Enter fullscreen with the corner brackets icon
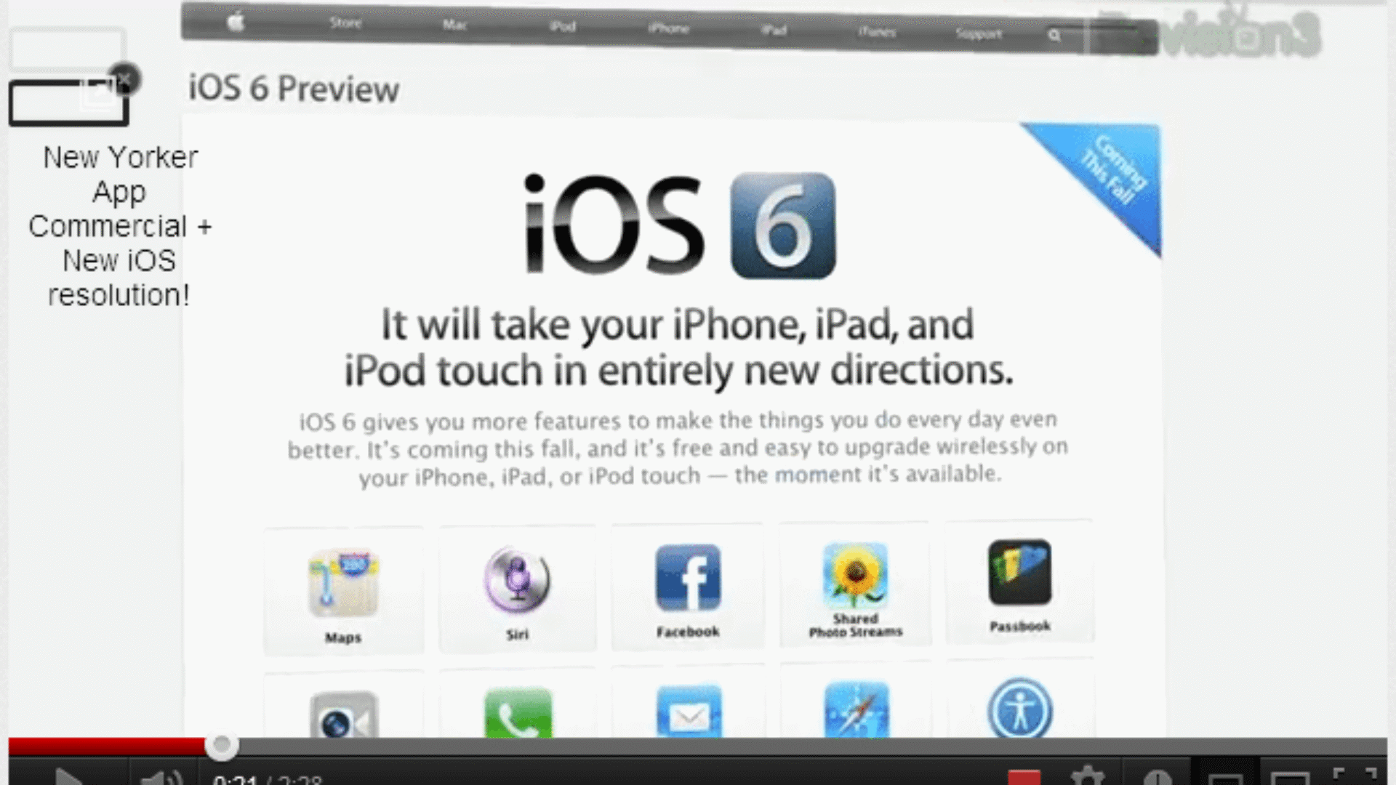Screen dimensions: 1396x785 1355,776
